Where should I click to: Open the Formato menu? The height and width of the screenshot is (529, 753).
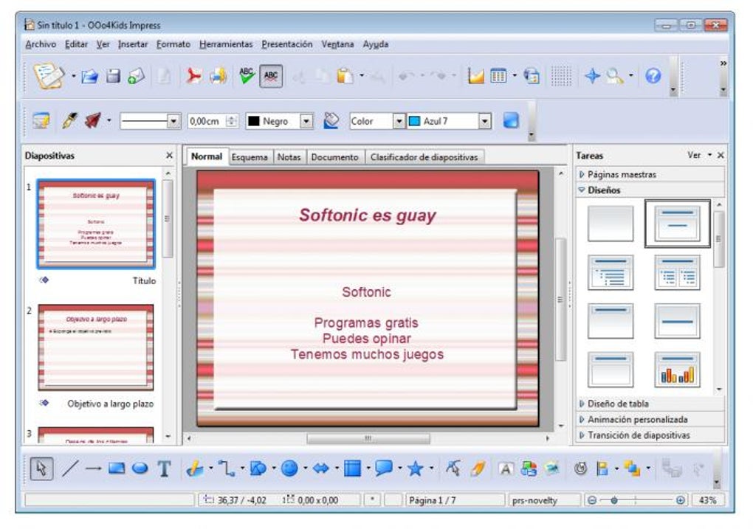coord(173,44)
